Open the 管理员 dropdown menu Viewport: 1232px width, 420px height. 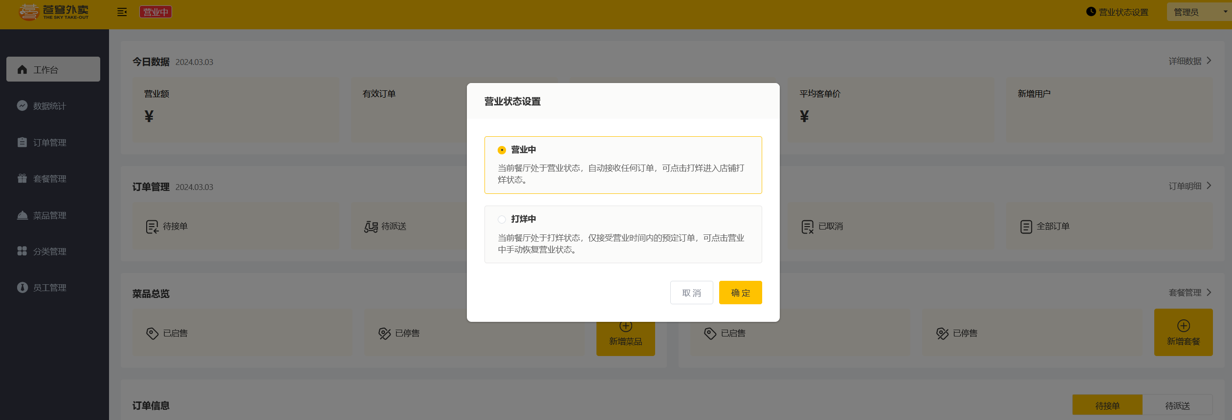tap(1199, 12)
